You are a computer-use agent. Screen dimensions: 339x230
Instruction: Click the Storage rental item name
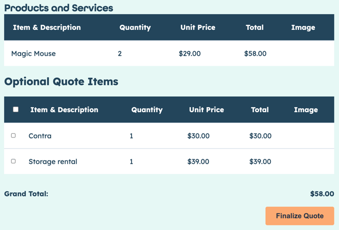53,162
